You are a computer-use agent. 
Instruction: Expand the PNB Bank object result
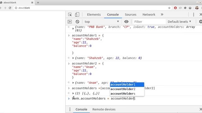73,29
